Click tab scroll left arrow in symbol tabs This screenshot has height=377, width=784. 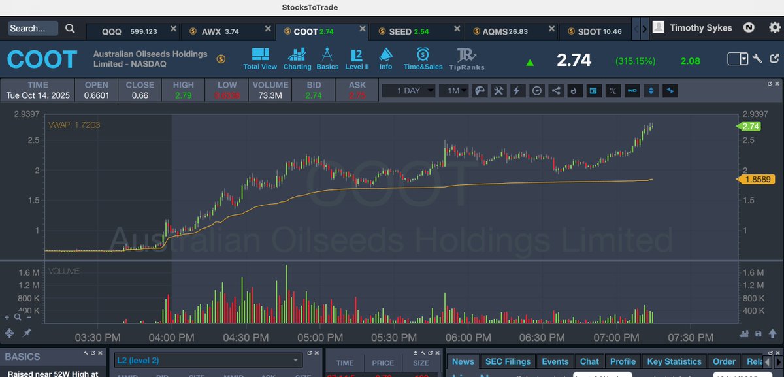(636, 29)
